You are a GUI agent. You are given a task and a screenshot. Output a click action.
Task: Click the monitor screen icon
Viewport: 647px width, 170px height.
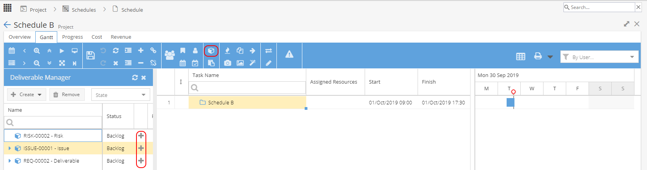[75, 51]
